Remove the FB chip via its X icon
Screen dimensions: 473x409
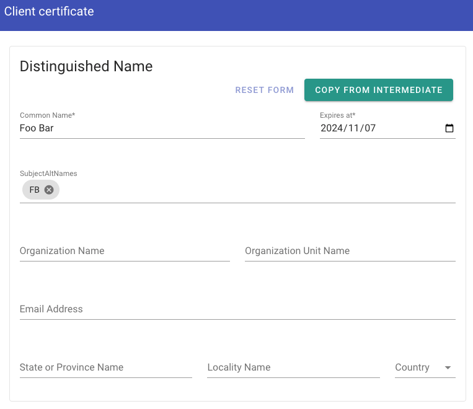49,190
